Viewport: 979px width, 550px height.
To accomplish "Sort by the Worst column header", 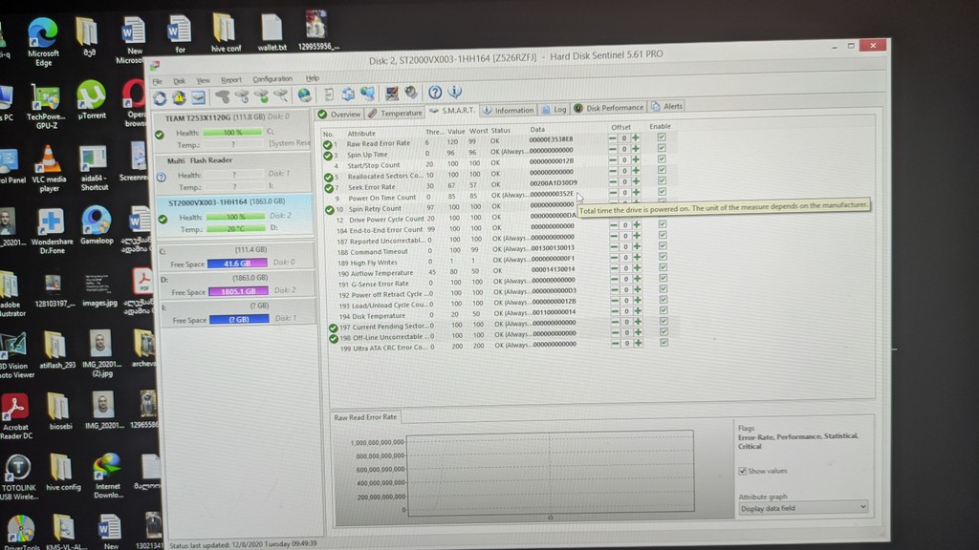I will click(478, 131).
